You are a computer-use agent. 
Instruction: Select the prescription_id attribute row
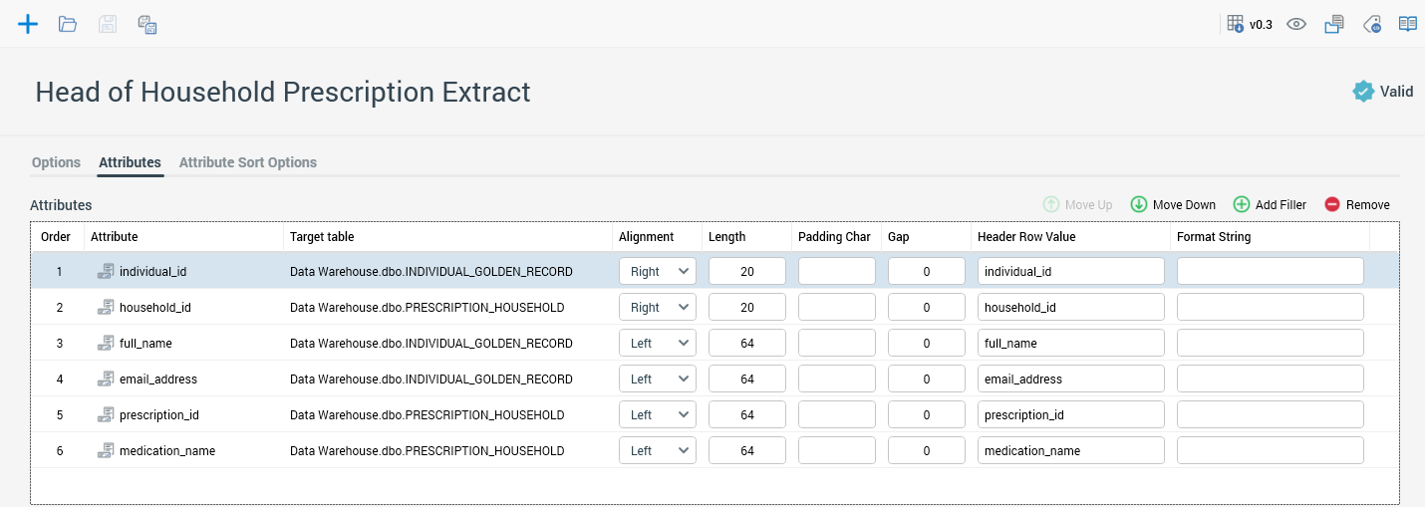click(x=164, y=414)
